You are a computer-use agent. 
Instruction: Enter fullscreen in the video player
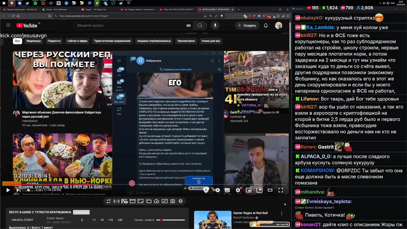click(281, 190)
